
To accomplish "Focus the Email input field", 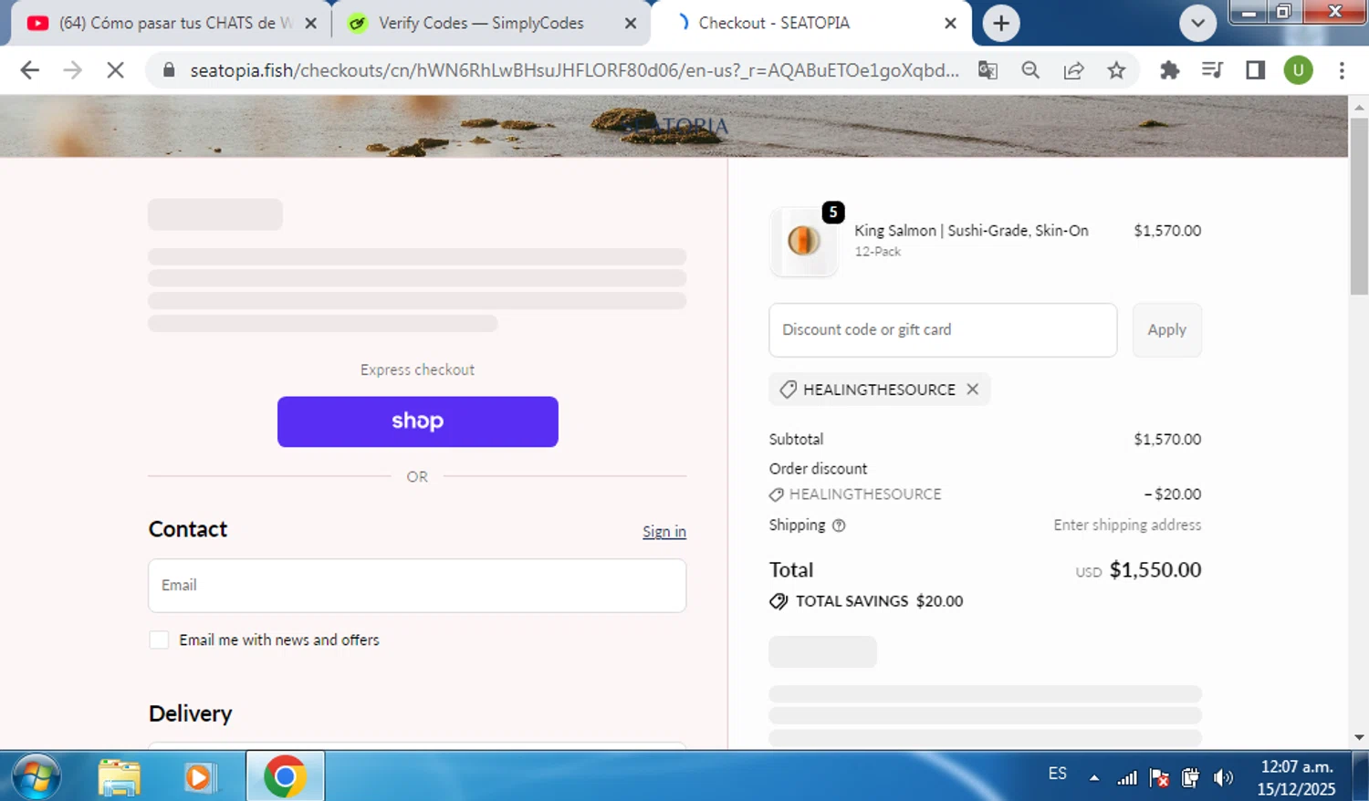I will click(417, 586).
